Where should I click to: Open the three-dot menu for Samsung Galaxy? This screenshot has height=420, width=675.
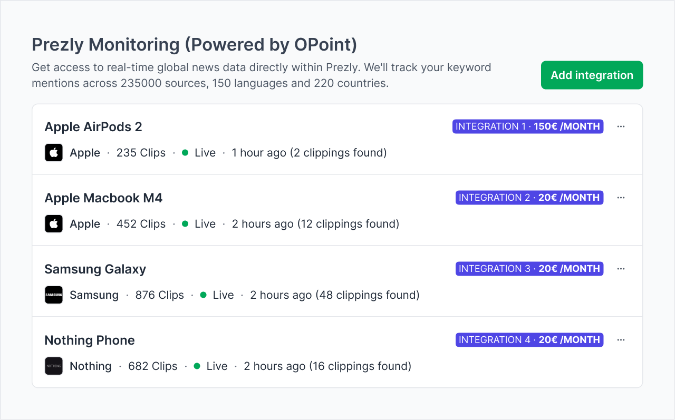coord(621,269)
